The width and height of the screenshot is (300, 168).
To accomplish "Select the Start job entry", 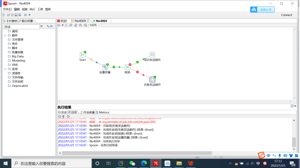I will click(x=82, y=54).
